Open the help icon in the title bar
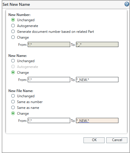The height and width of the screenshot is (153, 130). pyautogui.click(x=127, y=4)
